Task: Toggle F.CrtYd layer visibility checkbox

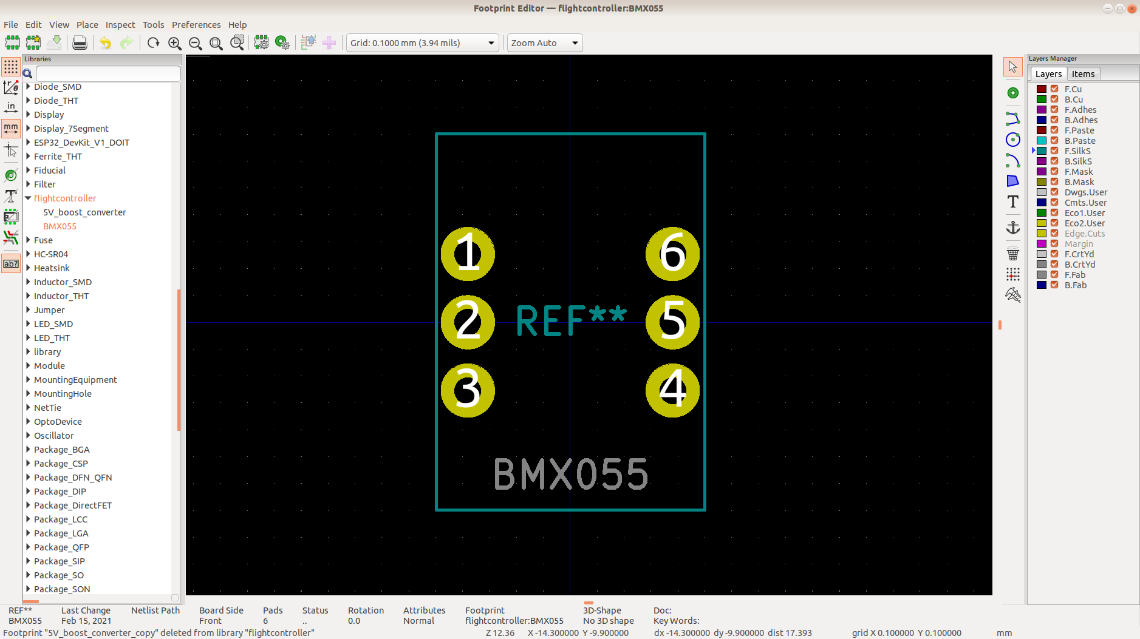Action: pos(1054,254)
